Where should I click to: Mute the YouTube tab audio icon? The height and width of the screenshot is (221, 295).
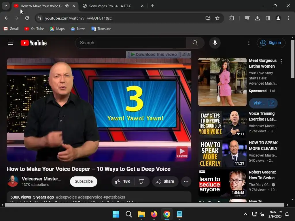[67, 6]
